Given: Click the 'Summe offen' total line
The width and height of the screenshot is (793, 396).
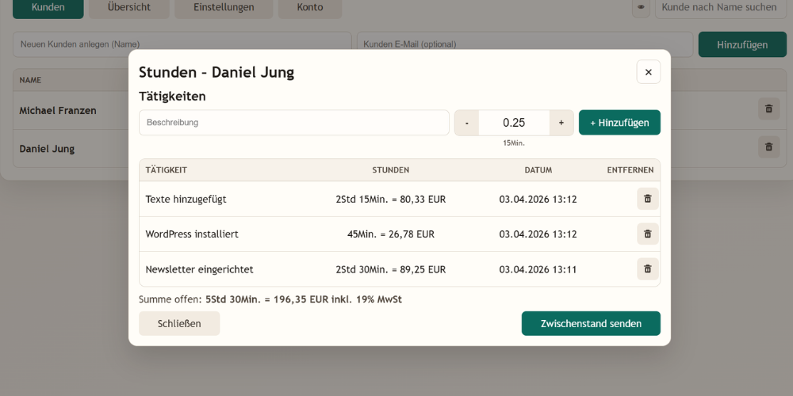Looking at the screenshot, I should pos(270,299).
